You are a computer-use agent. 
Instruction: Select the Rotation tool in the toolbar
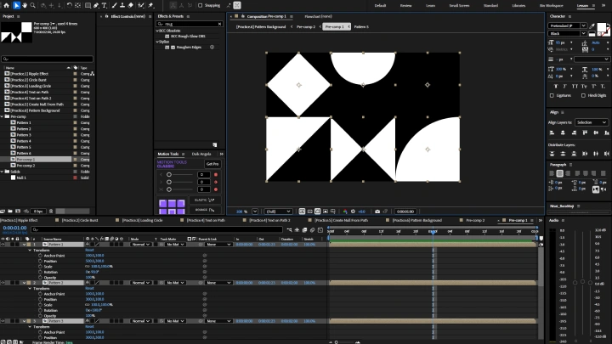68,5
